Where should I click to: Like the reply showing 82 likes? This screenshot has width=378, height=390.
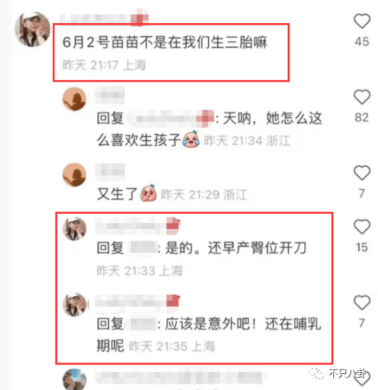362,97
